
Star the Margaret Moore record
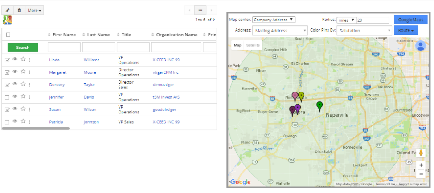coord(23,72)
